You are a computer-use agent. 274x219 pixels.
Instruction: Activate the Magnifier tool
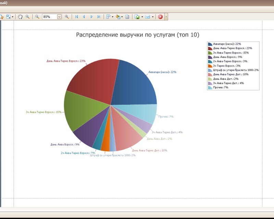click(x=27, y=16)
